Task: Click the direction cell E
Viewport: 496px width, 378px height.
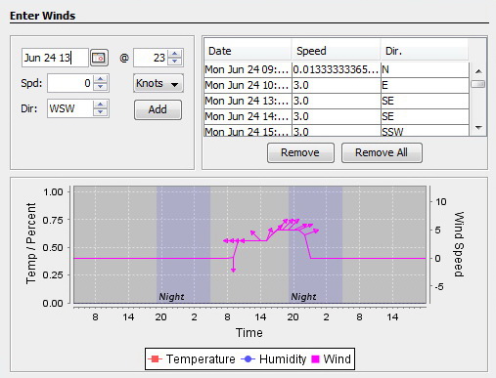Action: pyautogui.click(x=425, y=85)
